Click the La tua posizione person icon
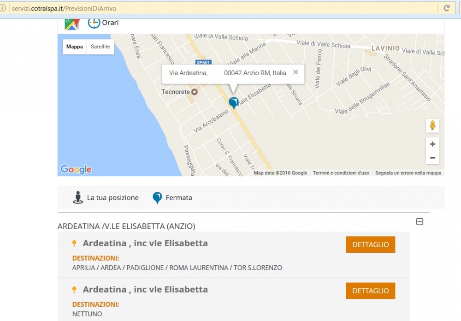461x321 pixels. [x=77, y=197]
